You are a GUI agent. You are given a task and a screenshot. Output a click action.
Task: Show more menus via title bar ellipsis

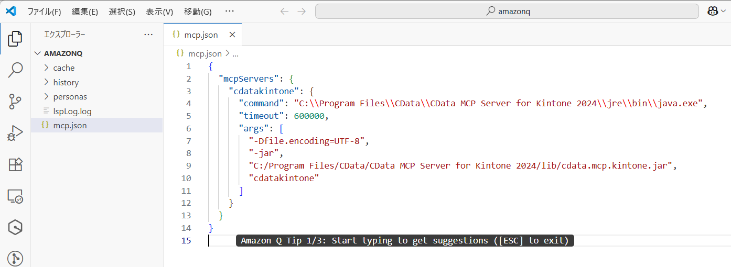click(230, 11)
